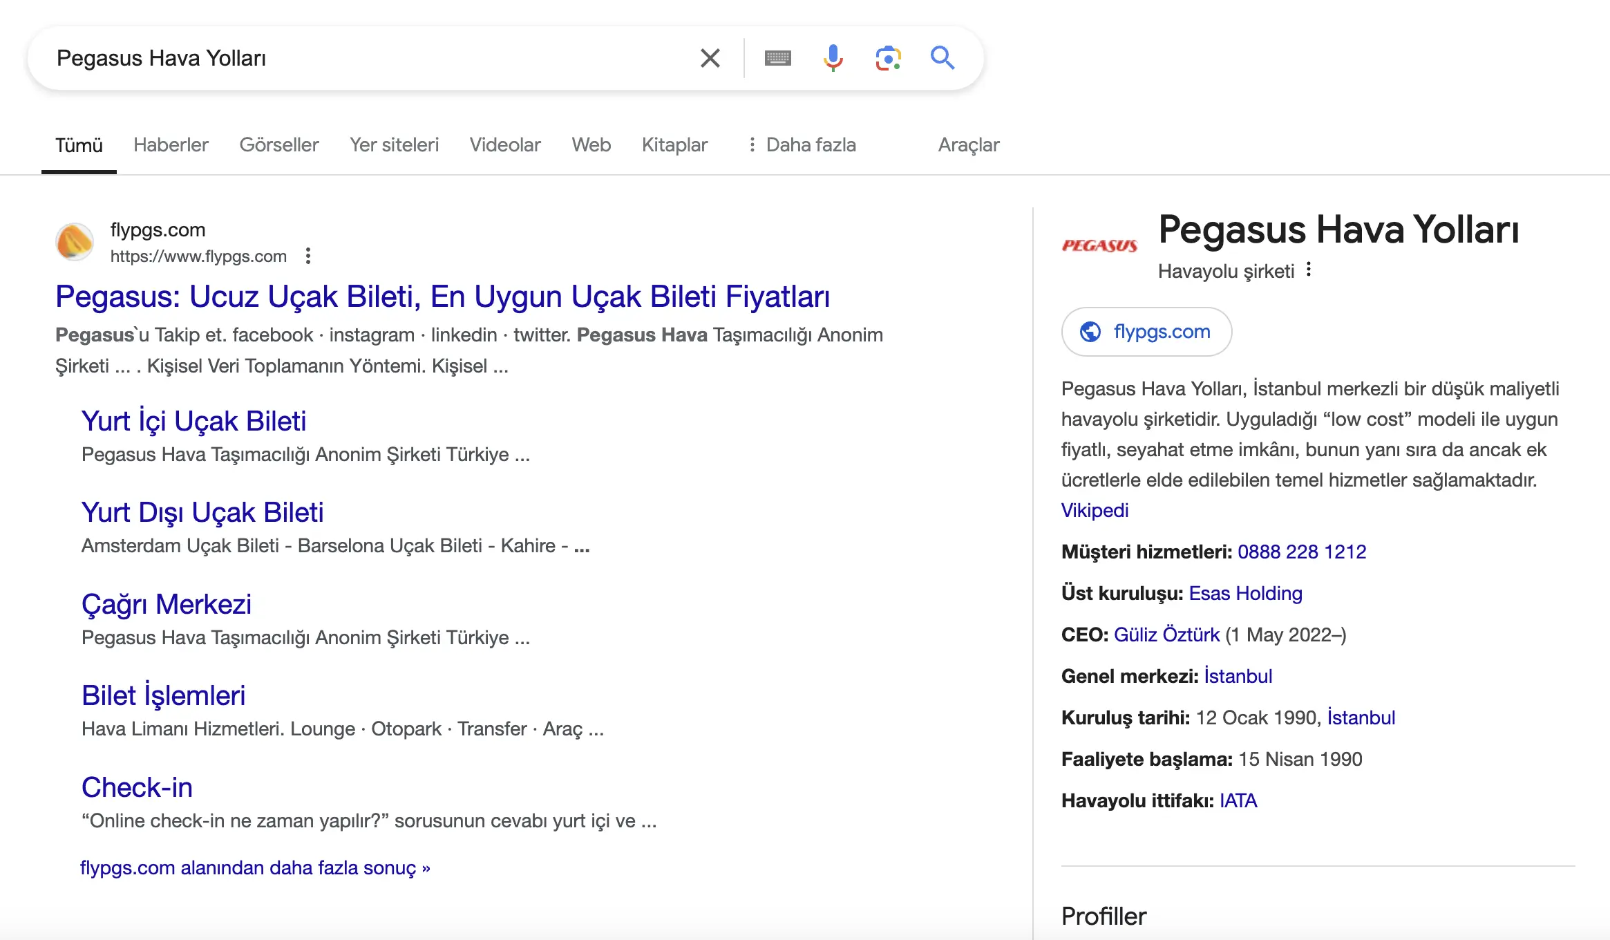
Task: Open the Güliz Öztürk CEO link
Action: click(1166, 634)
